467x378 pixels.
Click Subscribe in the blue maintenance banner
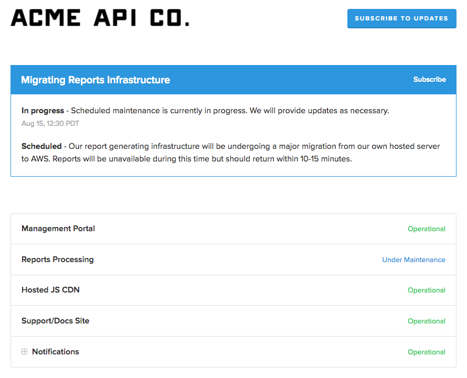[x=429, y=80]
